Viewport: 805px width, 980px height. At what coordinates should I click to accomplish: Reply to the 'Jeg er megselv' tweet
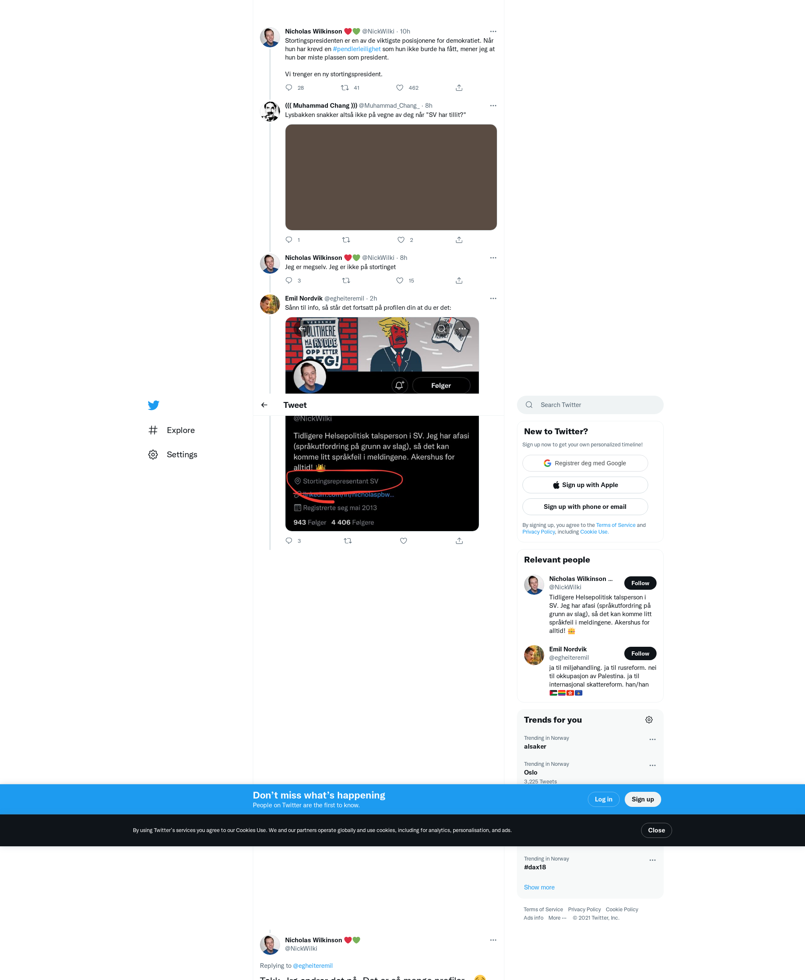click(x=289, y=280)
